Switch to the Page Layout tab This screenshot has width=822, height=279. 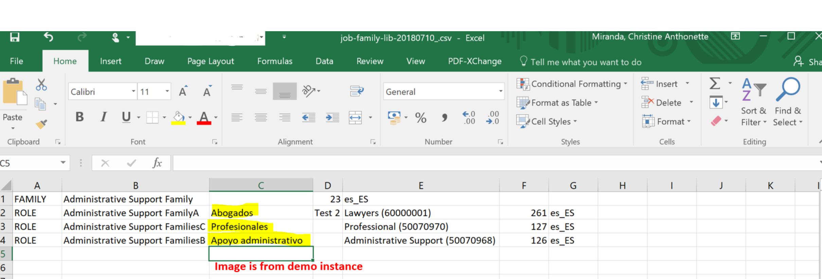211,61
